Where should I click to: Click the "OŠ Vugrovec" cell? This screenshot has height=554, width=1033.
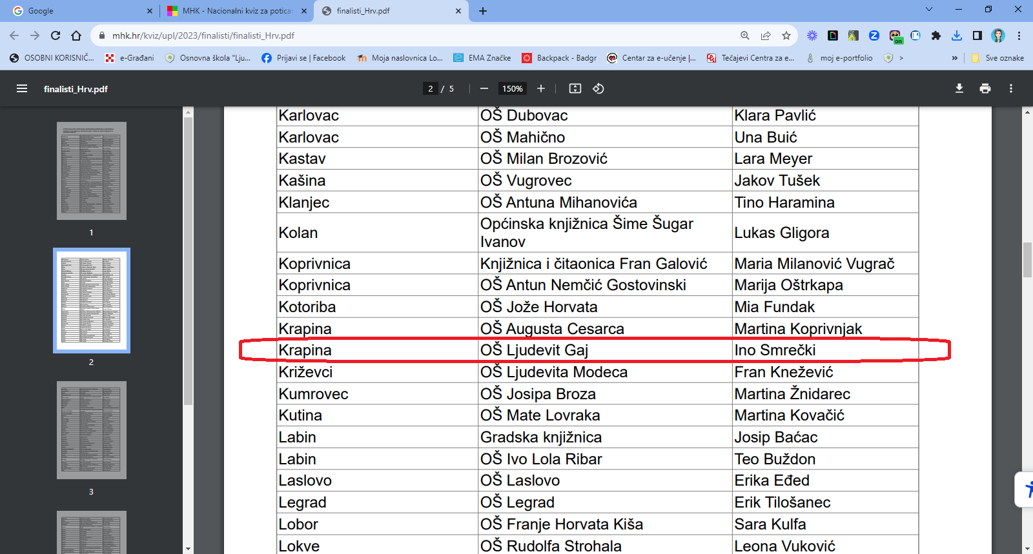(x=605, y=181)
